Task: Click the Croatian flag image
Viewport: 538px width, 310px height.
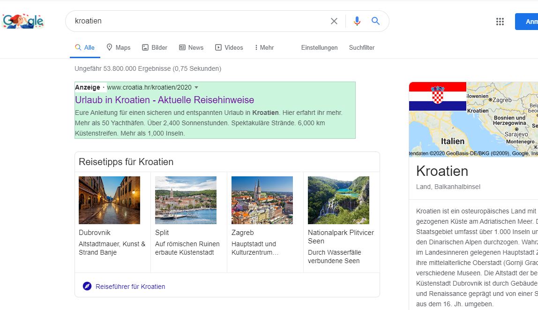Action: tap(437, 96)
